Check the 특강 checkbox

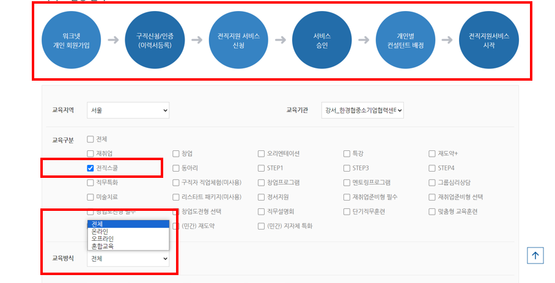pyautogui.click(x=347, y=153)
